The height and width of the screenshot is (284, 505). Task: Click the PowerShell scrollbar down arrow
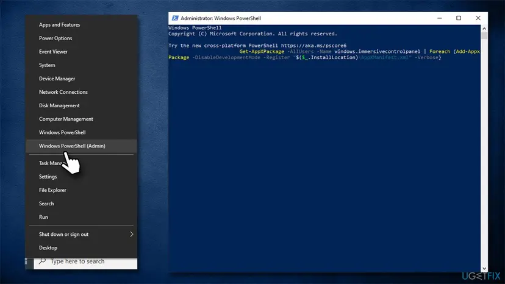coord(484,268)
